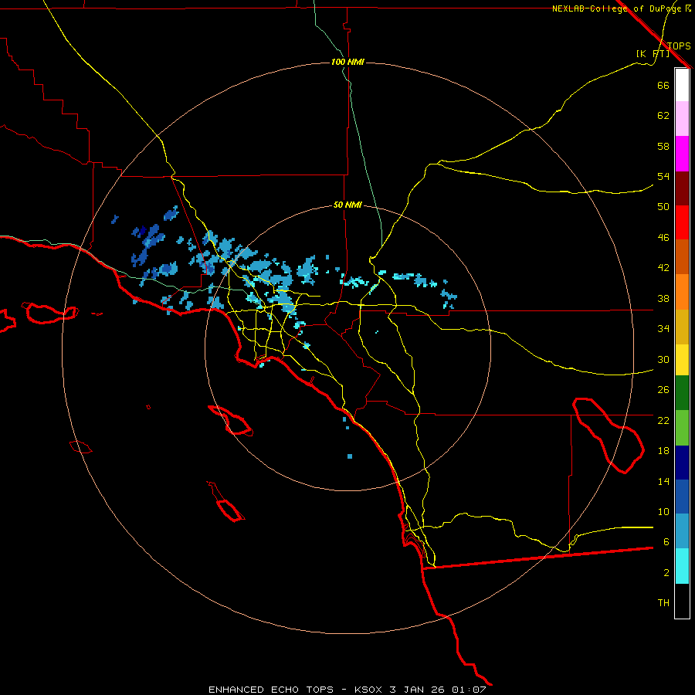Click legend value "14"

coord(663,481)
